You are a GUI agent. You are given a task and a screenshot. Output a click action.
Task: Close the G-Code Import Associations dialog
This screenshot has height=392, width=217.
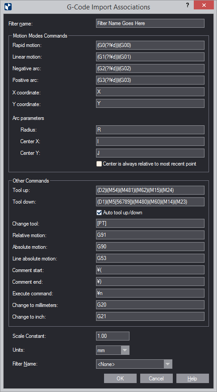click(x=204, y=5)
